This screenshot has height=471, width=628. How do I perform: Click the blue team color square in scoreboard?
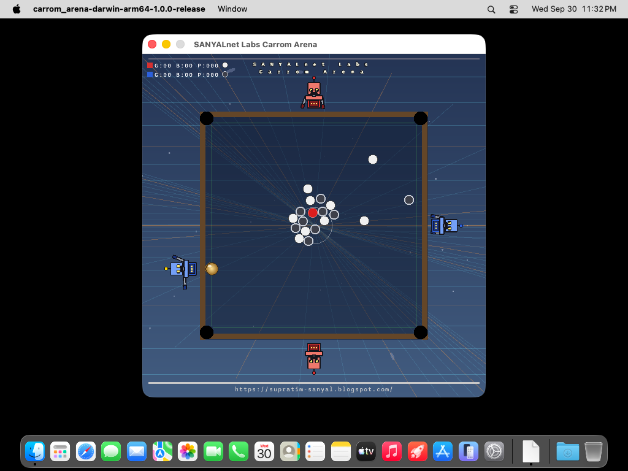(x=150, y=74)
